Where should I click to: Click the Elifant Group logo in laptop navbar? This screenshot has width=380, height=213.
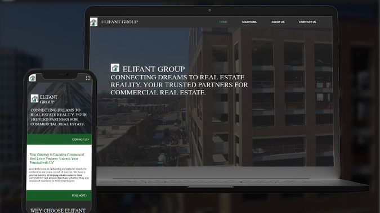93,22
